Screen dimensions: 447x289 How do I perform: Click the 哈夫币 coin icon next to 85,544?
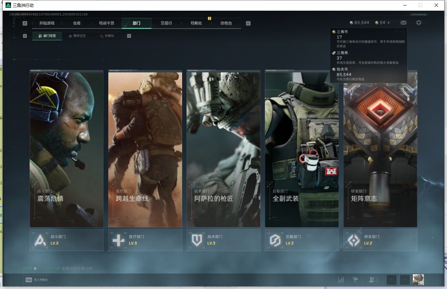click(x=351, y=23)
